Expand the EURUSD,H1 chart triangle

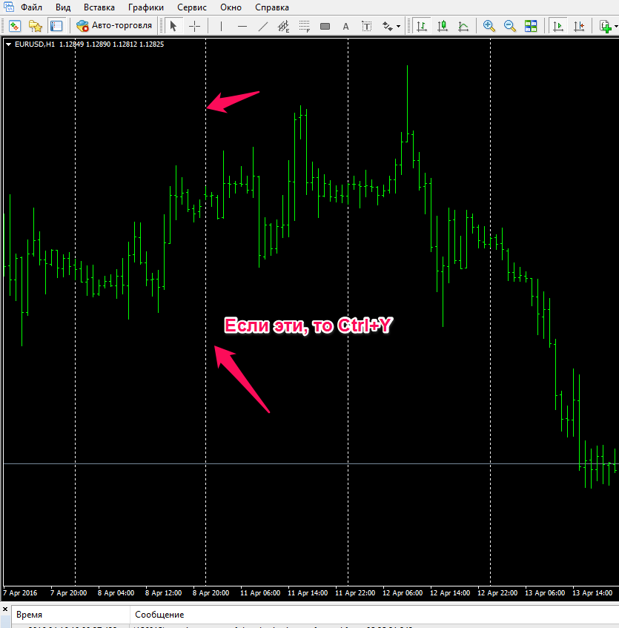(x=8, y=44)
